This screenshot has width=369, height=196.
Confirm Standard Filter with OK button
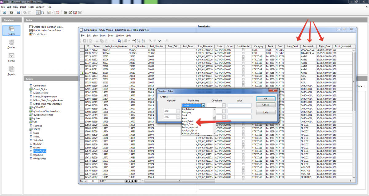[x=266, y=99]
